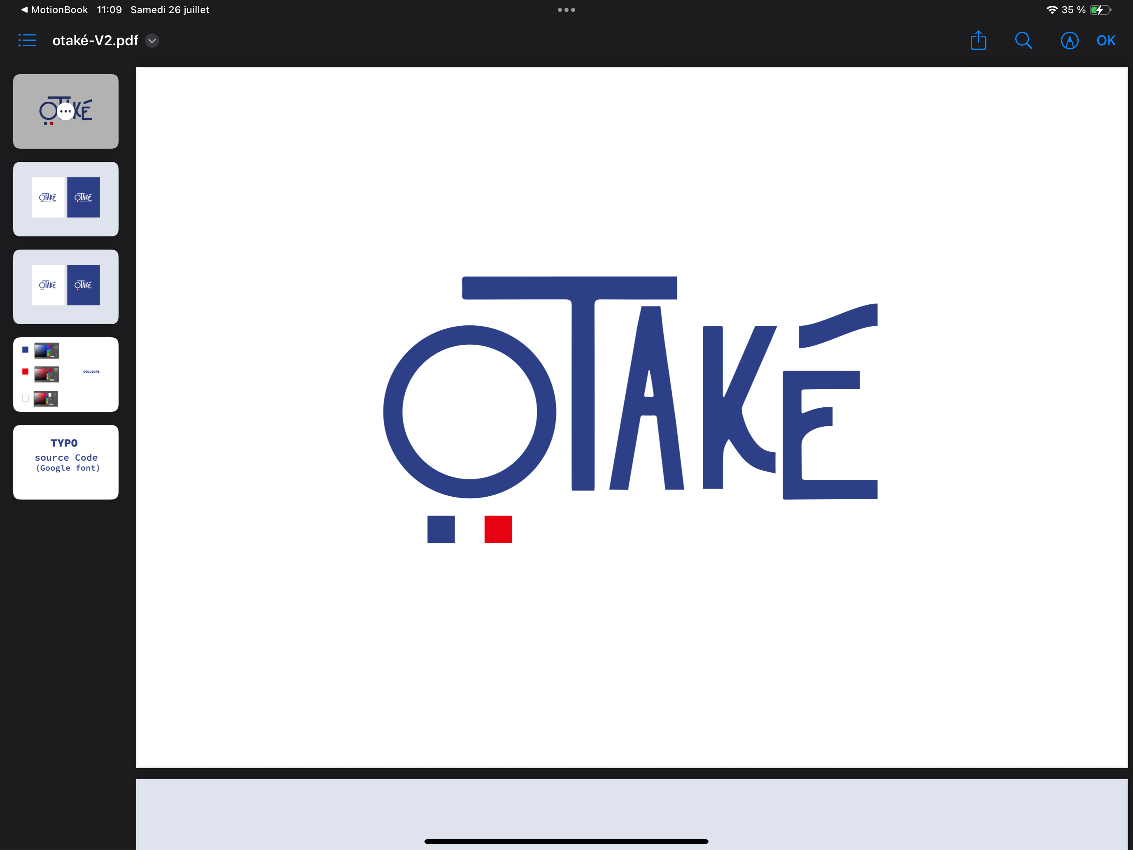This screenshot has height=850, width=1133.
Task: Open the otaké-V2.pdf file name menu
Action: pos(95,40)
